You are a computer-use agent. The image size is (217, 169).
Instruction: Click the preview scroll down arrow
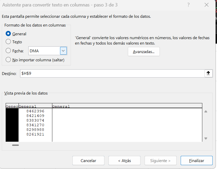pyautogui.click(x=206, y=138)
